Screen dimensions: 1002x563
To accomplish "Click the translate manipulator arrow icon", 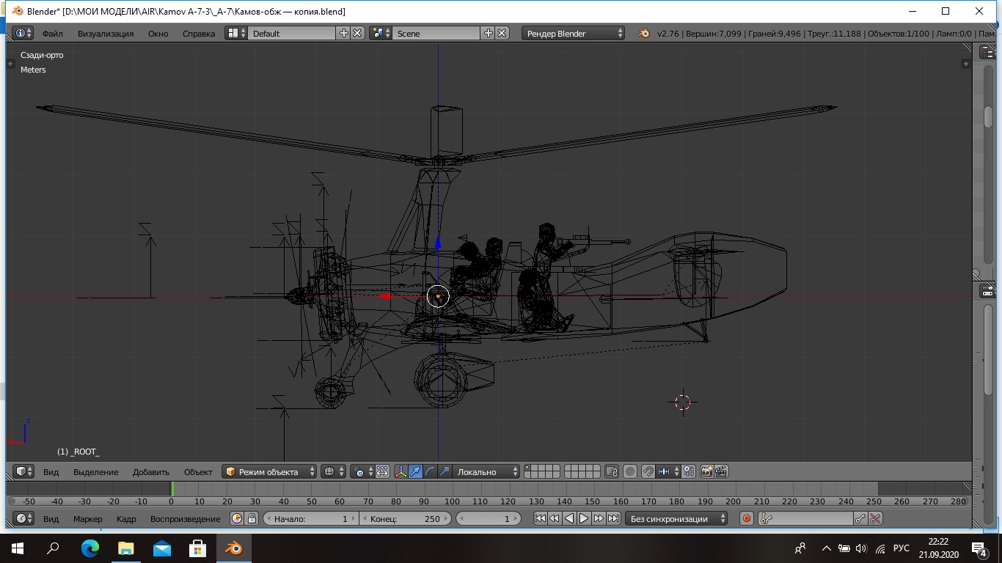I will coord(416,472).
